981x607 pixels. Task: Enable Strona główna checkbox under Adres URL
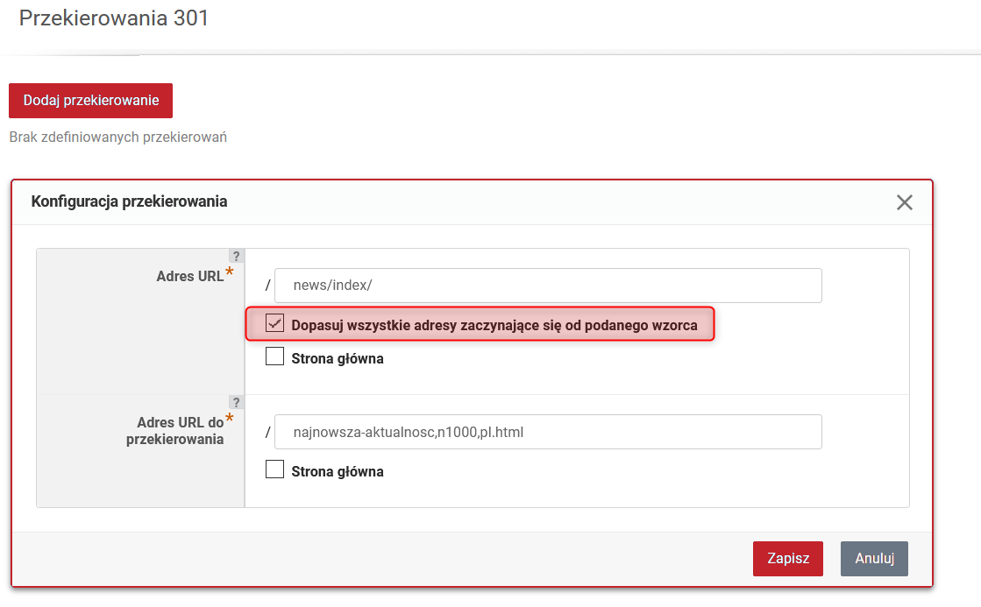click(x=274, y=356)
